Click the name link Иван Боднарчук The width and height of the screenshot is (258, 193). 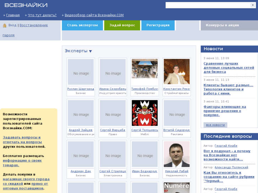coord(145,171)
